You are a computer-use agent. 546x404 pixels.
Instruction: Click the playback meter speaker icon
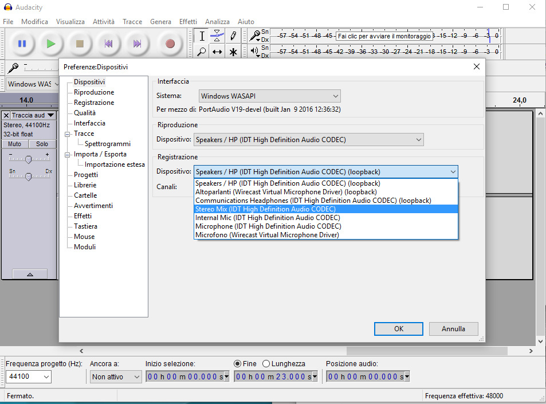254,51
